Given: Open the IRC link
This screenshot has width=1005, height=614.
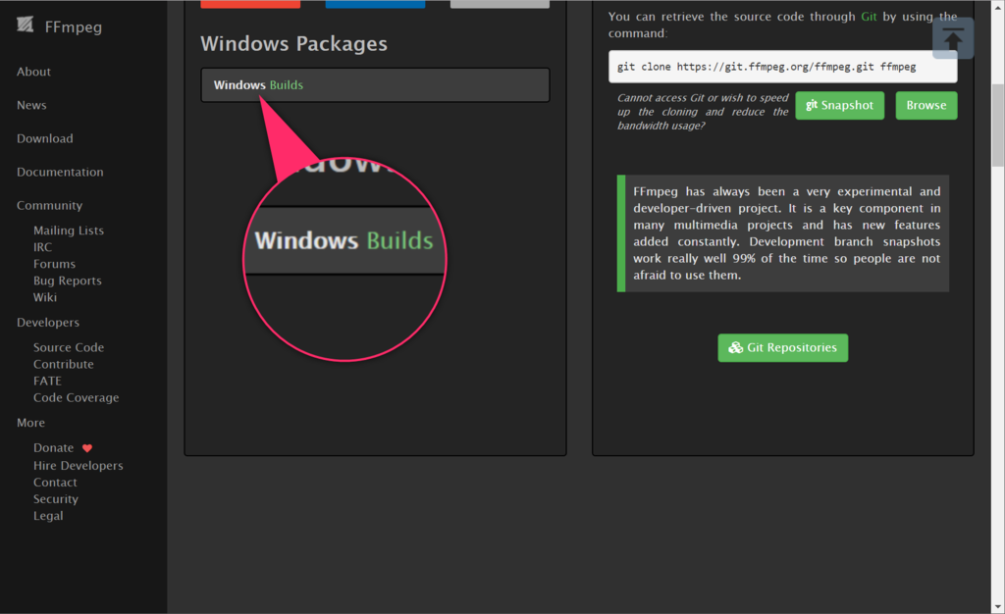Looking at the screenshot, I should tap(42, 247).
